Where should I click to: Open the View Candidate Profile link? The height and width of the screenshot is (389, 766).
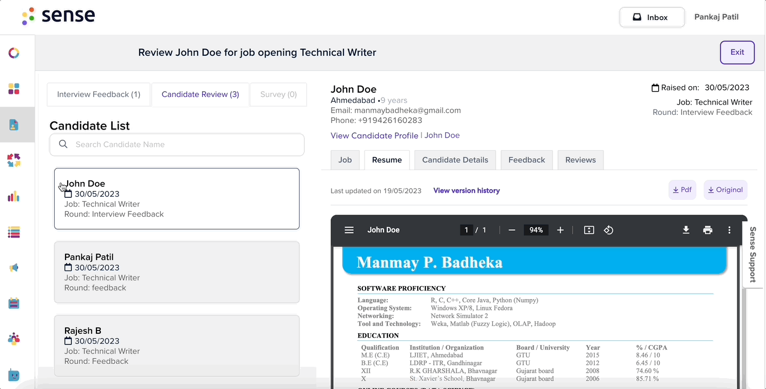click(374, 135)
